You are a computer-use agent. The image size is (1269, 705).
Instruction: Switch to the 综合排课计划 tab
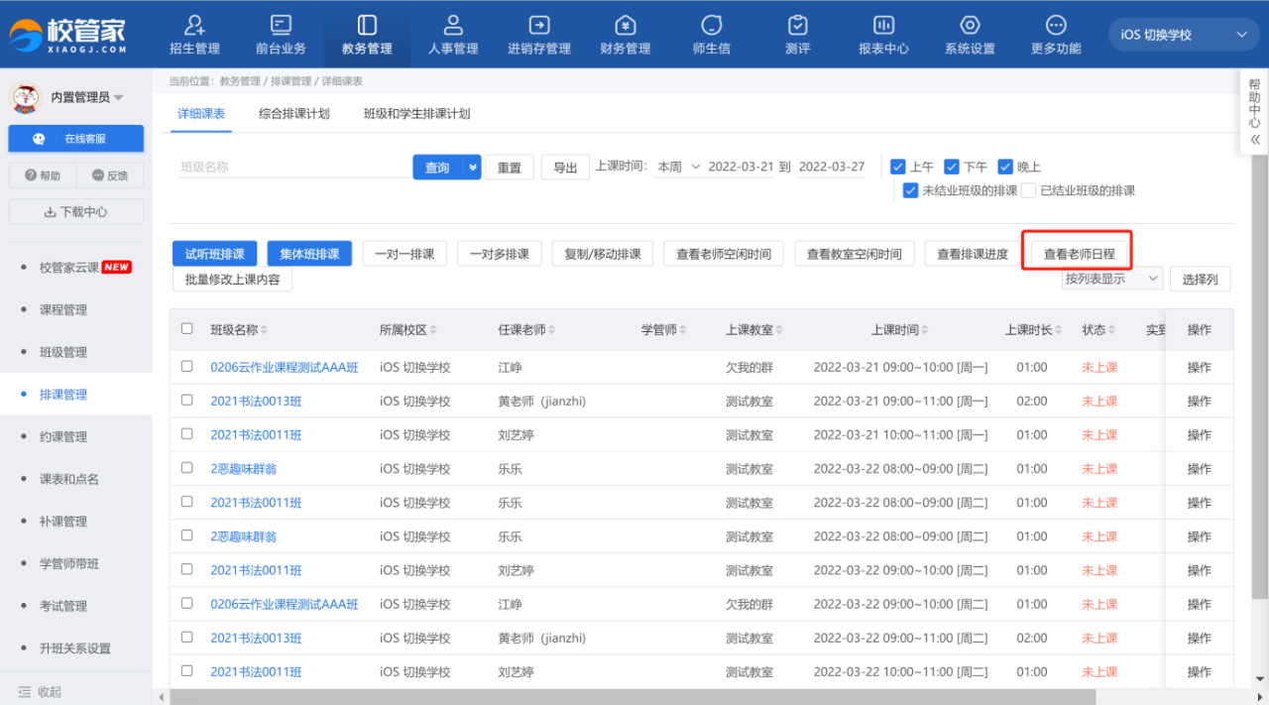(x=293, y=114)
